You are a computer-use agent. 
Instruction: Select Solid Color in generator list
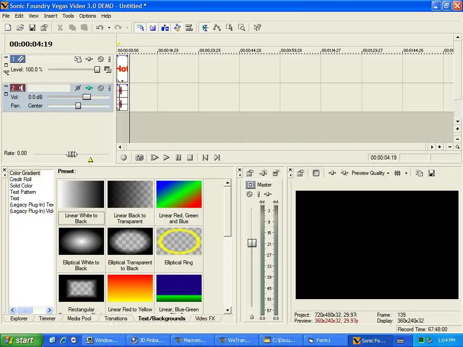tap(21, 186)
